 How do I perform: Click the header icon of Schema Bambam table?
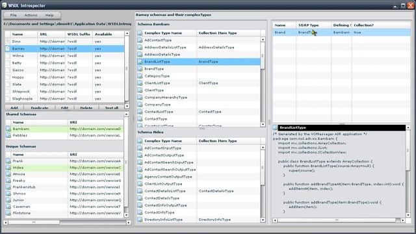click(140, 33)
